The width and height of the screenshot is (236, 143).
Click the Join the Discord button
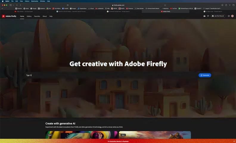218,16
